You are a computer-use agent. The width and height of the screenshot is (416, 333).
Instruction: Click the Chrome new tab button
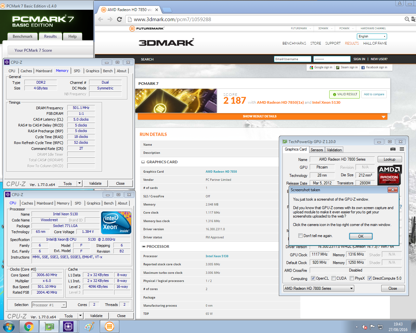click(x=167, y=10)
